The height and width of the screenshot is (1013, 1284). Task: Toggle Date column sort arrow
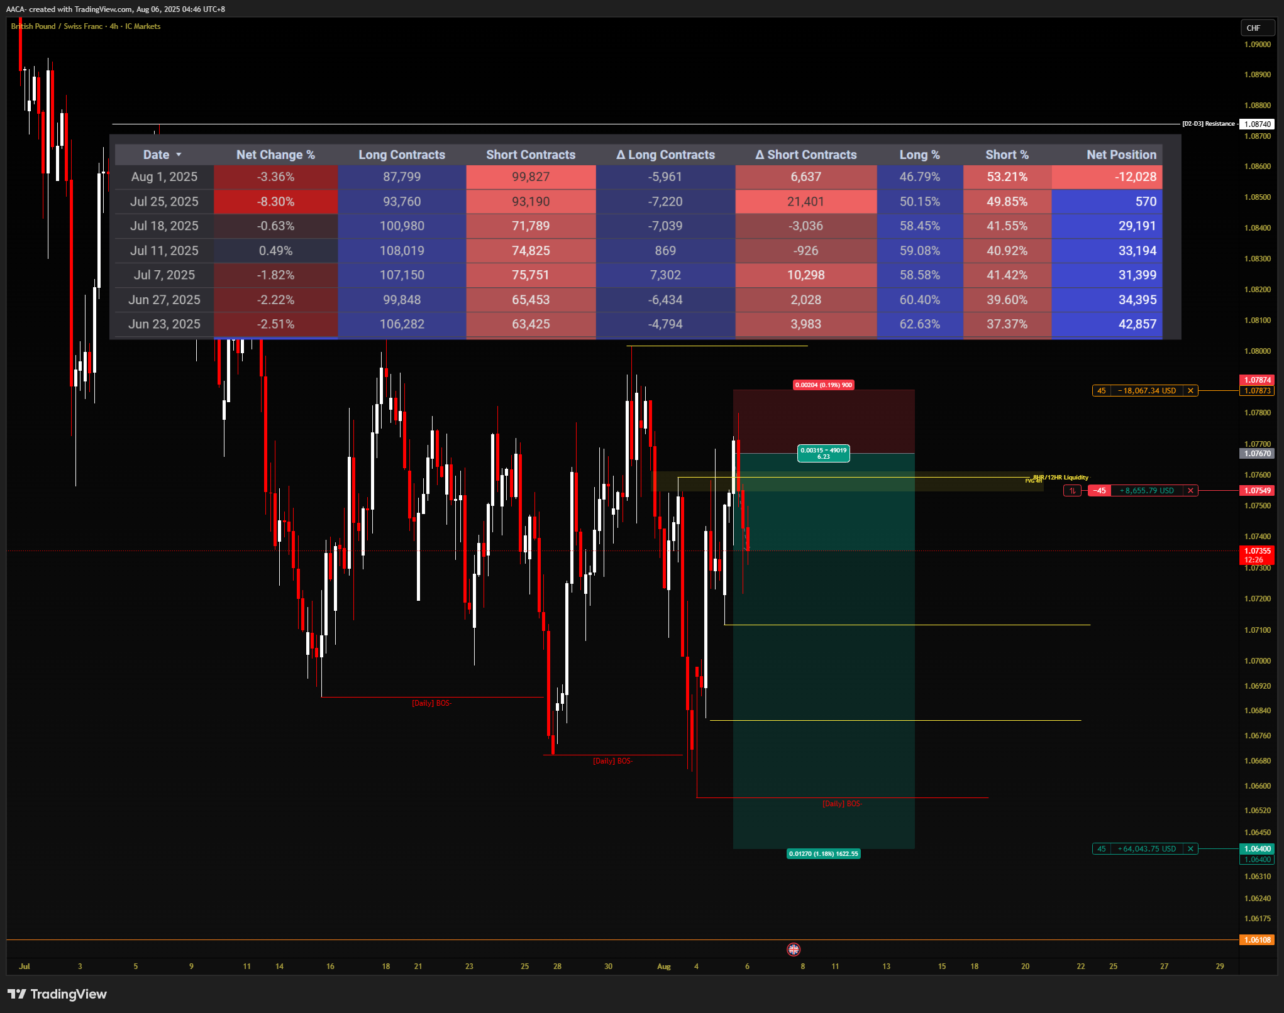[179, 155]
